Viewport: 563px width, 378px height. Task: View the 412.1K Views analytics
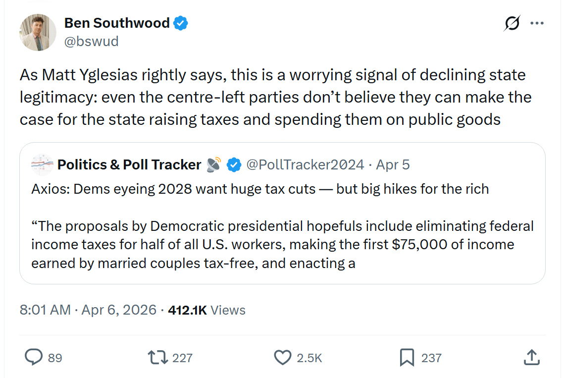(x=207, y=310)
